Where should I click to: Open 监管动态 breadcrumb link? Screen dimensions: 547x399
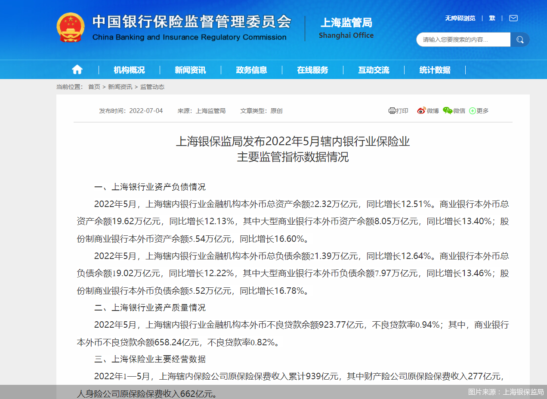coord(153,86)
